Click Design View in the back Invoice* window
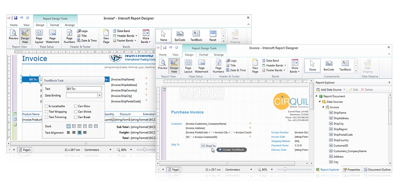Image resolution: width=403 pixels, height=188 pixels. pos(25,36)
